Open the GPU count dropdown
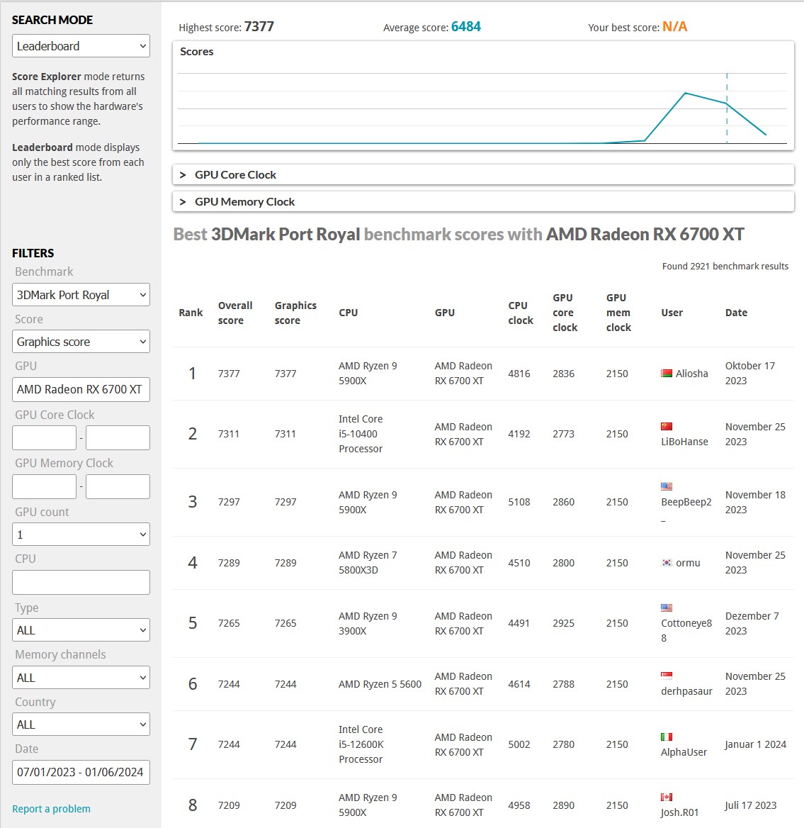The image size is (804, 828). pyautogui.click(x=81, y=535)
